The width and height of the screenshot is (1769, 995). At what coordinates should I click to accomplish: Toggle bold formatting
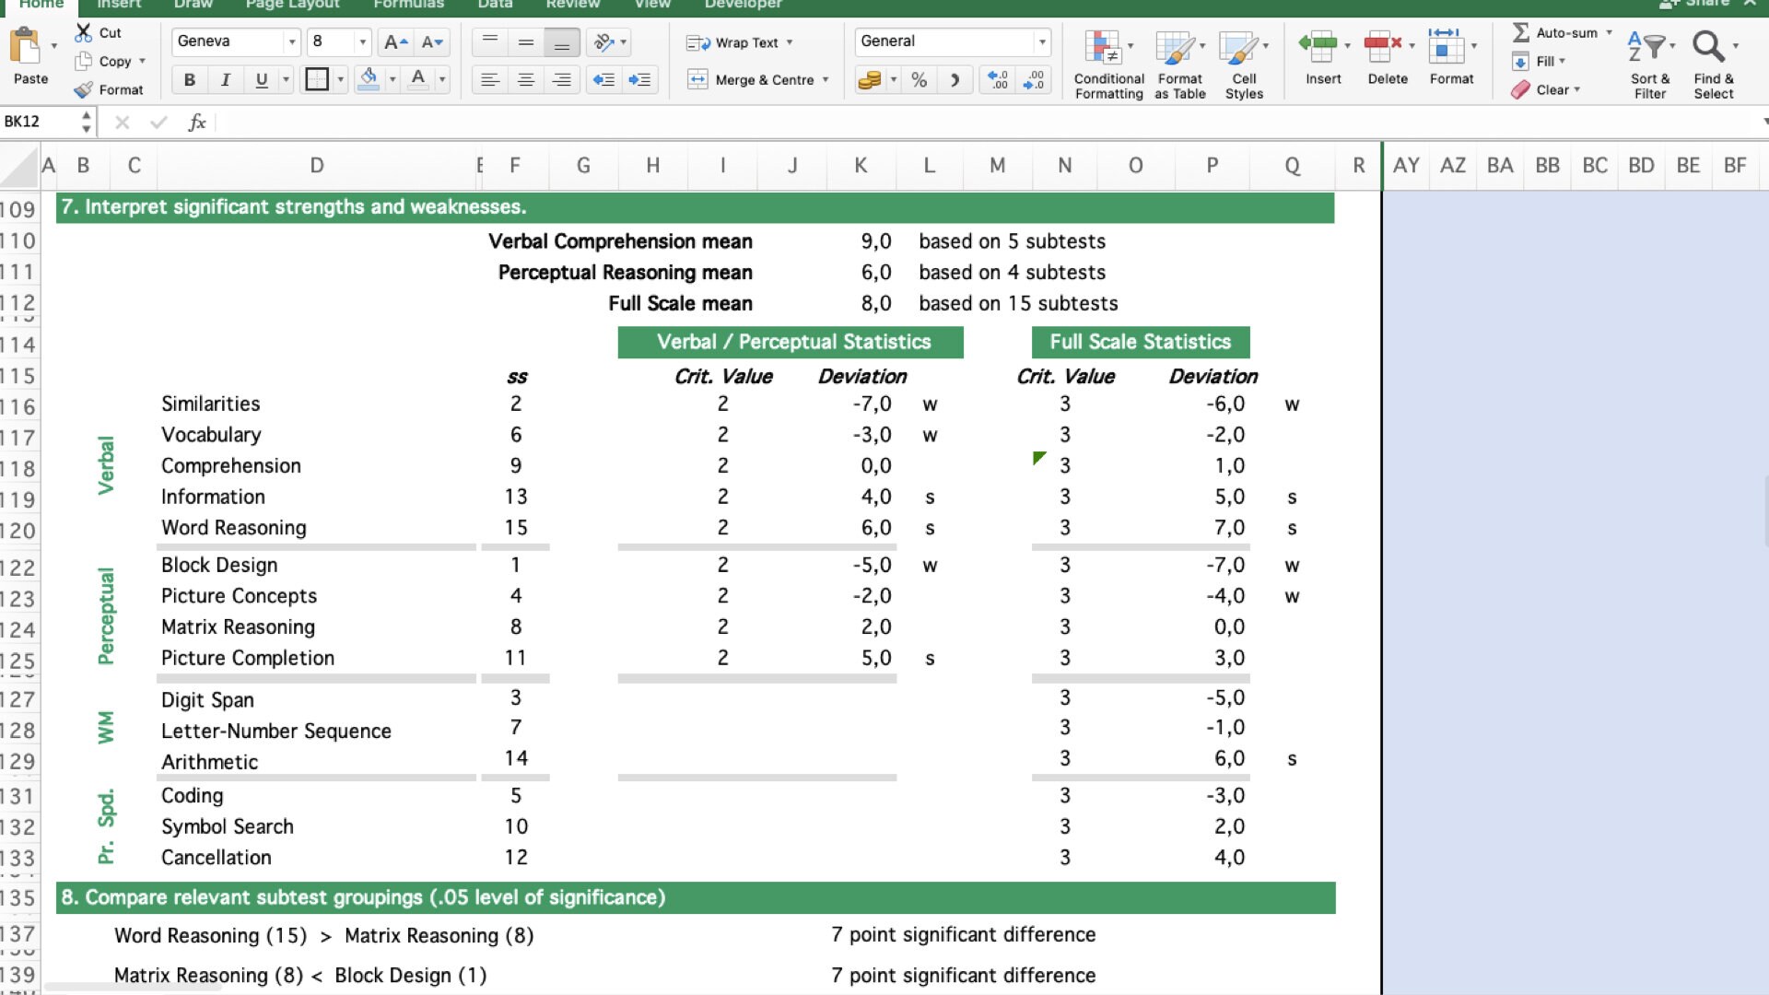pyautogui.click(x=190, y=79)
